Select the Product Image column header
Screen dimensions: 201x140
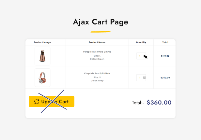point(42,42)
